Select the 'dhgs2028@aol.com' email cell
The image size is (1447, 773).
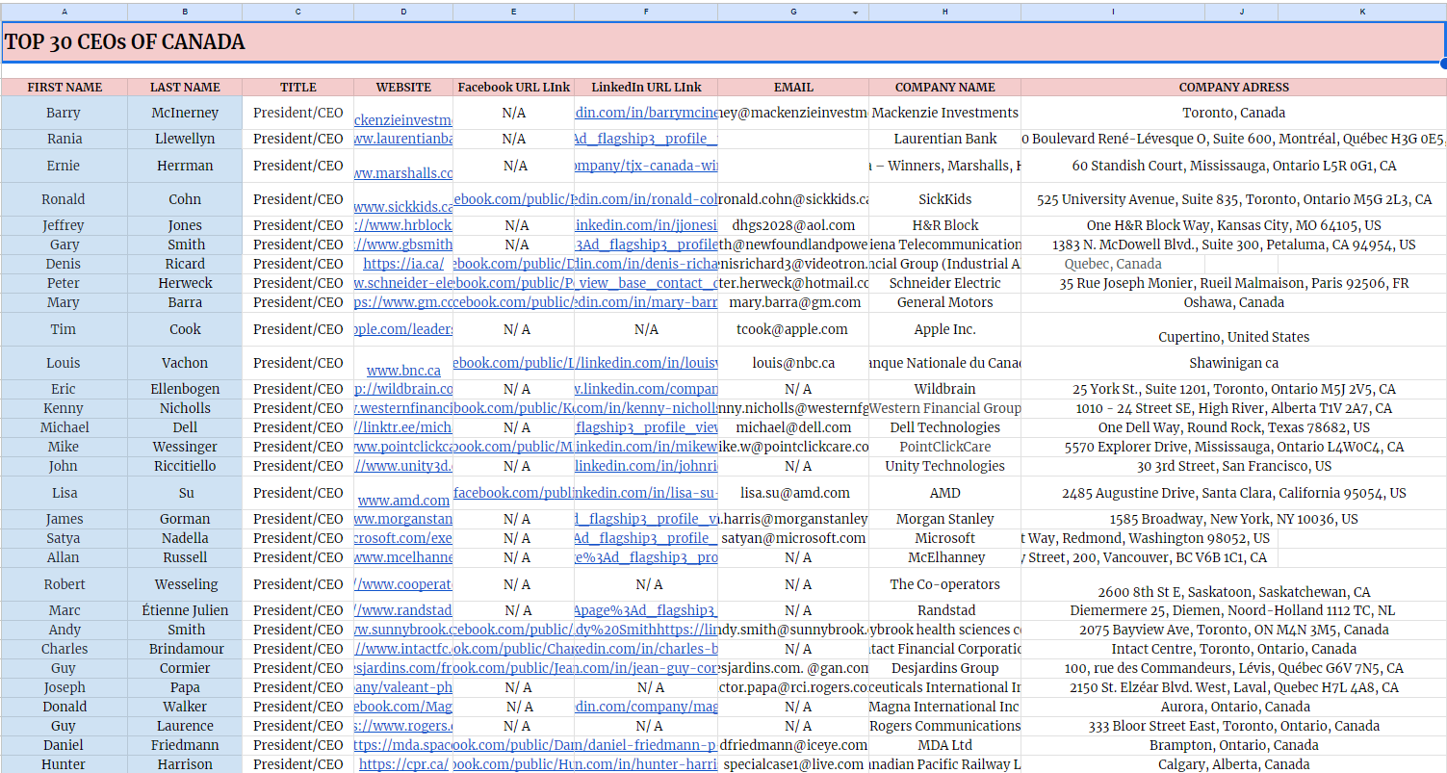(793, 225)
